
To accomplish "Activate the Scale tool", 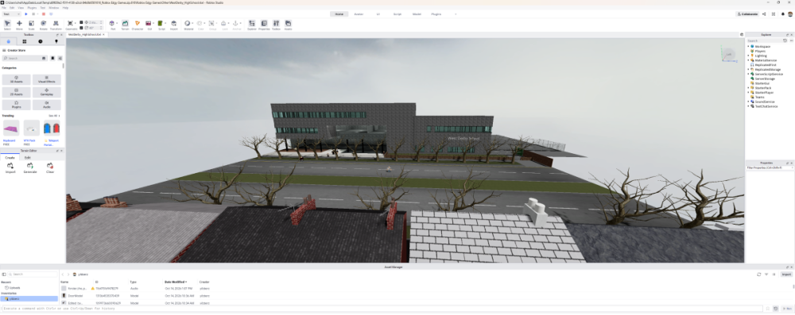I will click(x=32, y=25).
